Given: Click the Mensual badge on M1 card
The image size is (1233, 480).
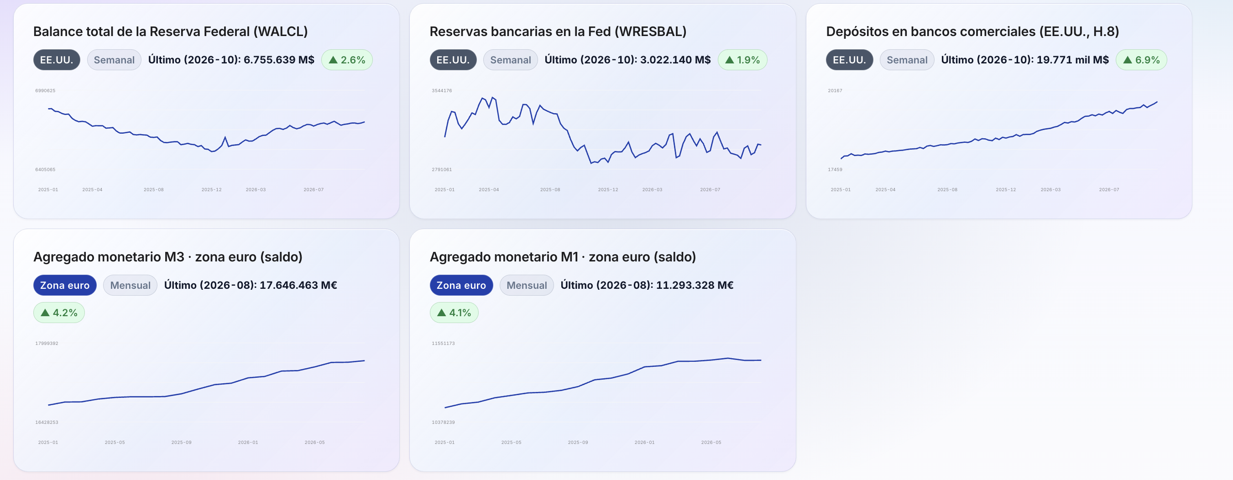Looking at the screenshot, I should tap(527, 285).
